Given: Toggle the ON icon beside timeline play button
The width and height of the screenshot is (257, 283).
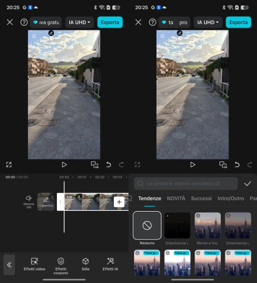Looking at the screenshot, I should (x=94, y=164).
